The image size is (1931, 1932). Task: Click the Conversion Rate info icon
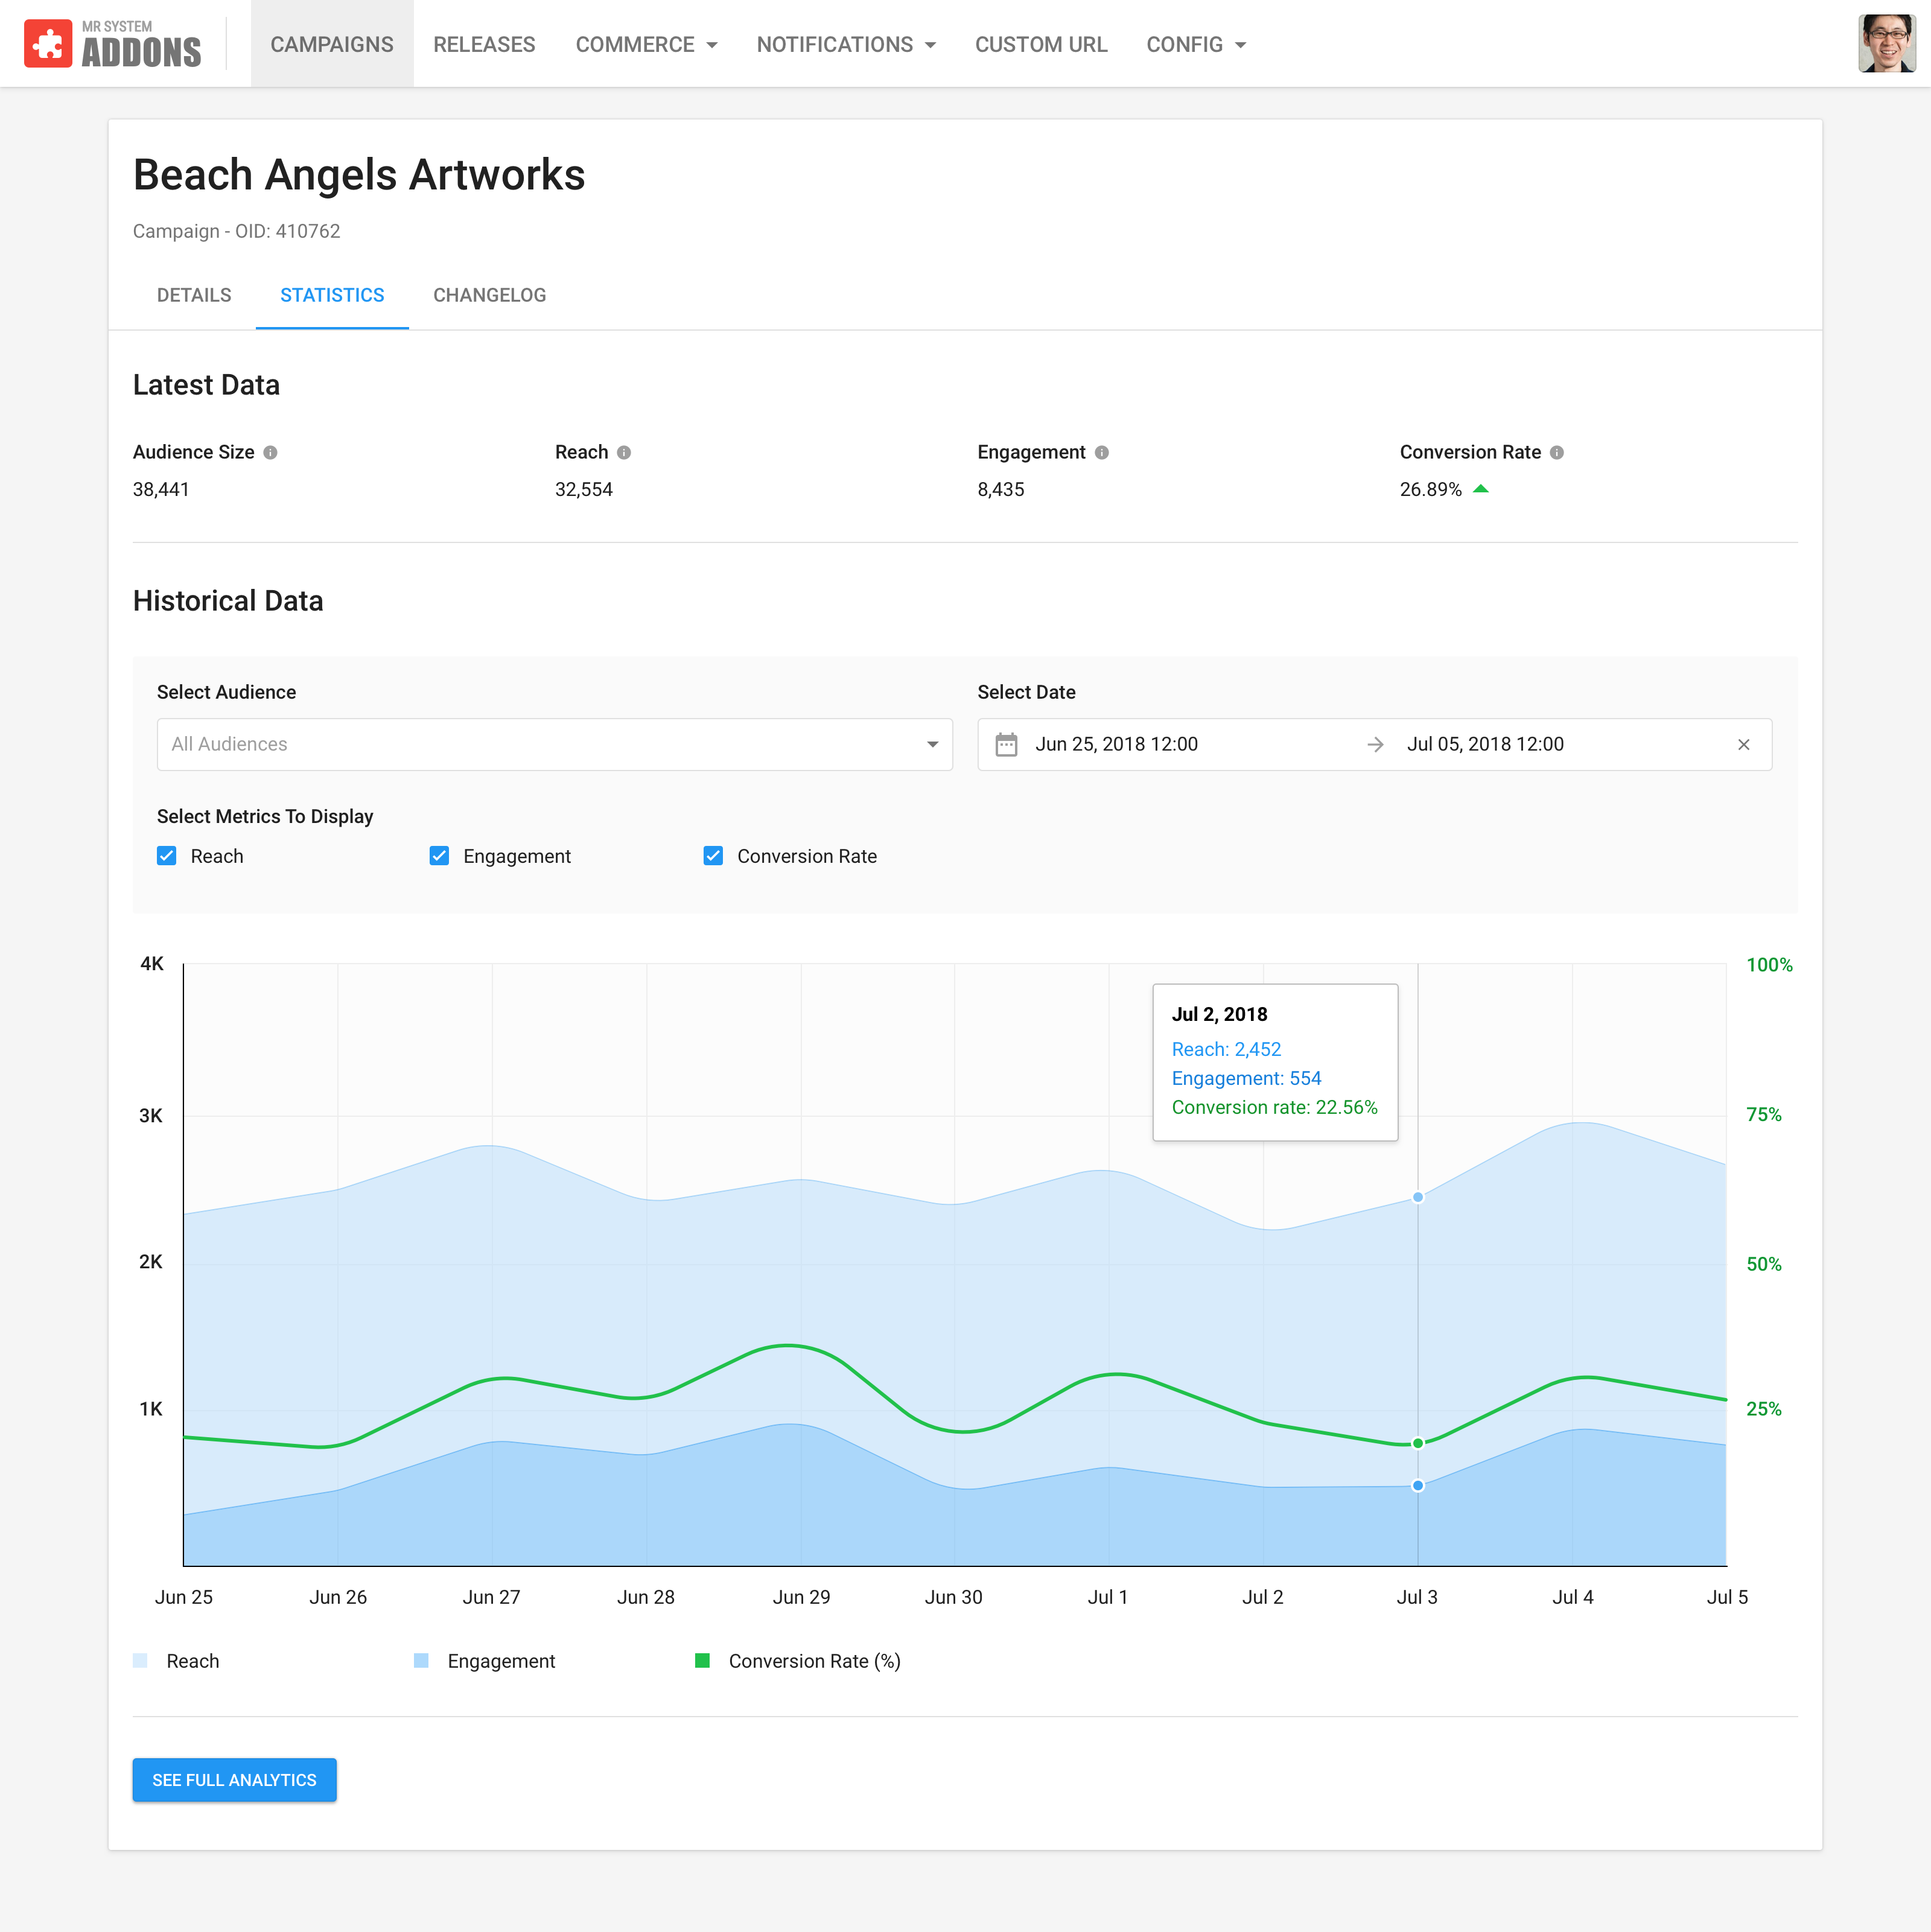click(x=1557, y=452)
